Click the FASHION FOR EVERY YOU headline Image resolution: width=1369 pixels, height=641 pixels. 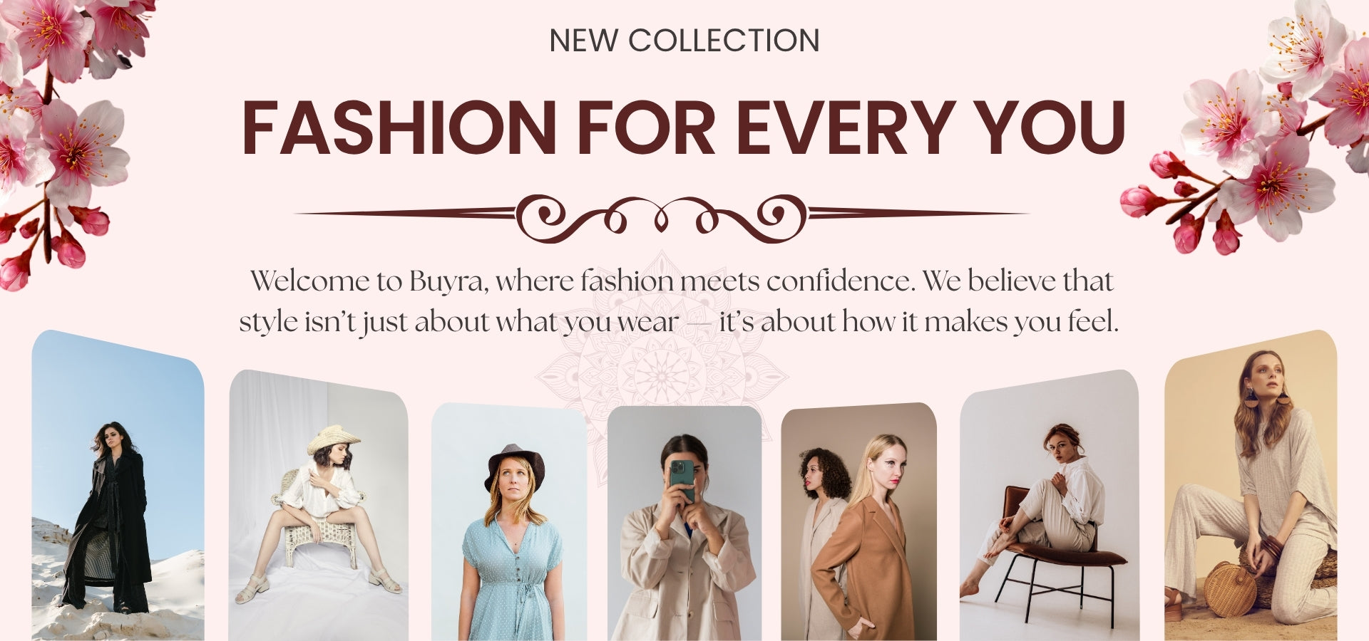point(684,128)
